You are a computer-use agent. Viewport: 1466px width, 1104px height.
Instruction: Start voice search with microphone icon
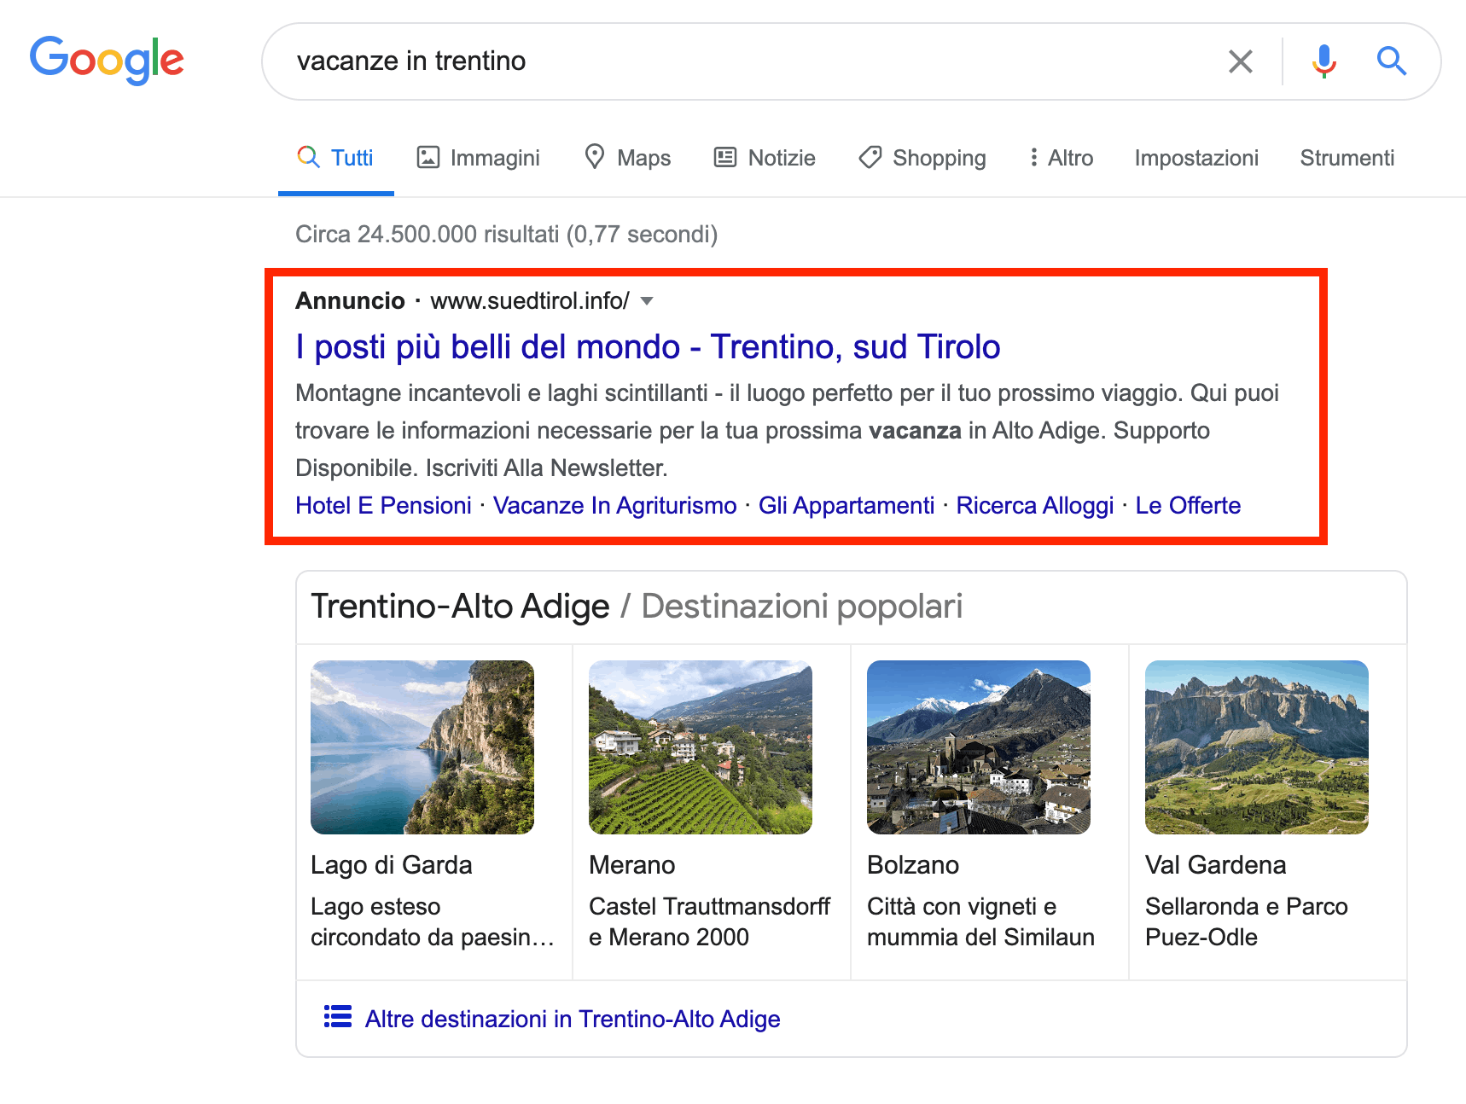pos(1323,61)
